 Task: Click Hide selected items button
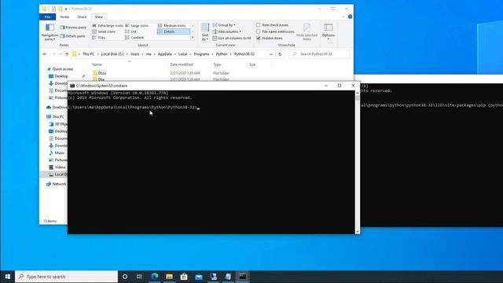(307, 32)
